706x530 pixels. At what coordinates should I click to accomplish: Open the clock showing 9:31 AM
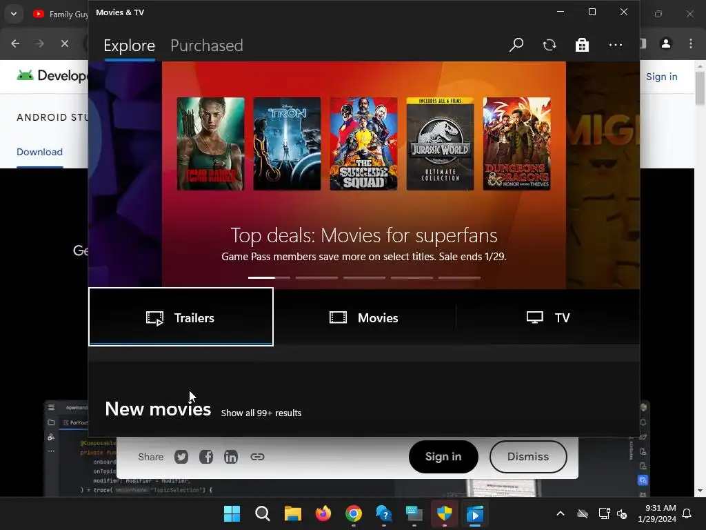(x=657, y=513)
